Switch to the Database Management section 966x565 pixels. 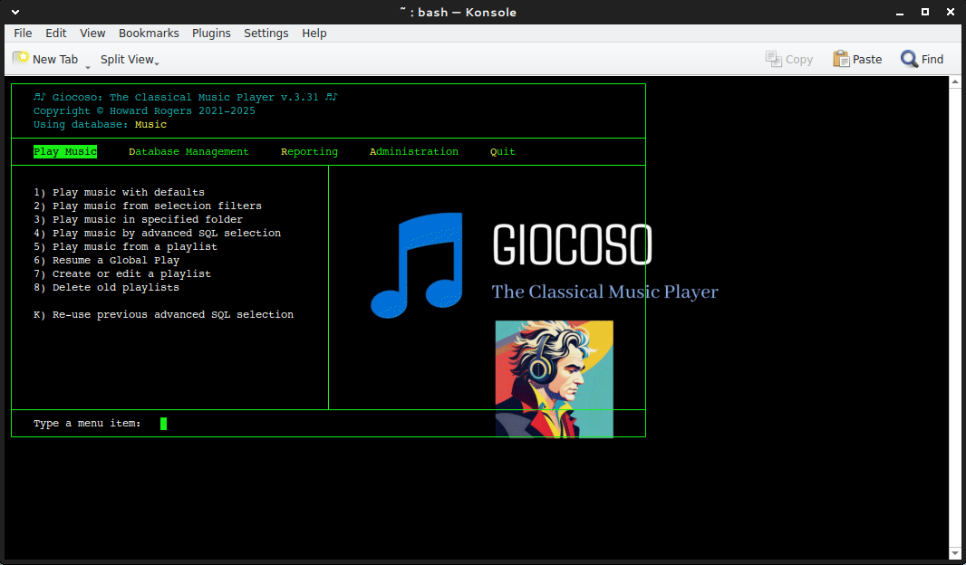pos(188,151)
